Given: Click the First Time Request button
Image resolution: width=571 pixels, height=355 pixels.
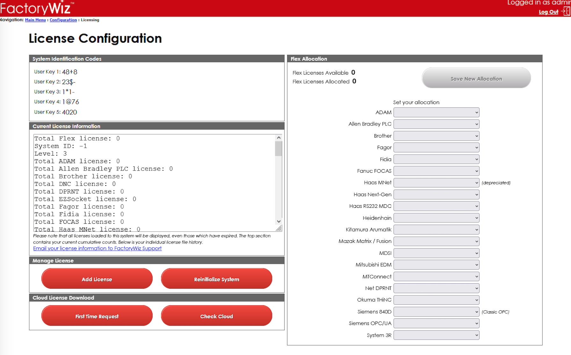Looking at the screenshot, I should pos(97,316).
